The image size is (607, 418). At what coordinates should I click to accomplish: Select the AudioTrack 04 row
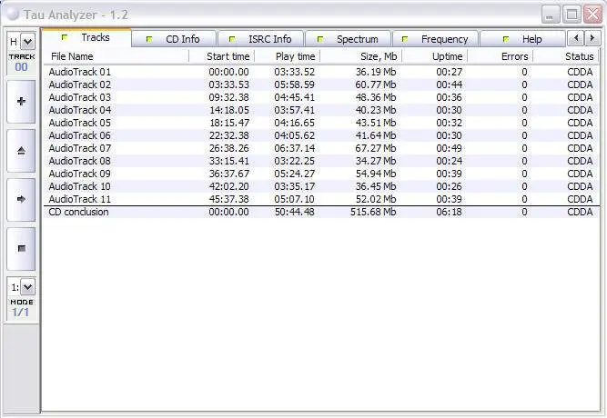pyautogui.click(x=321, y=110)
